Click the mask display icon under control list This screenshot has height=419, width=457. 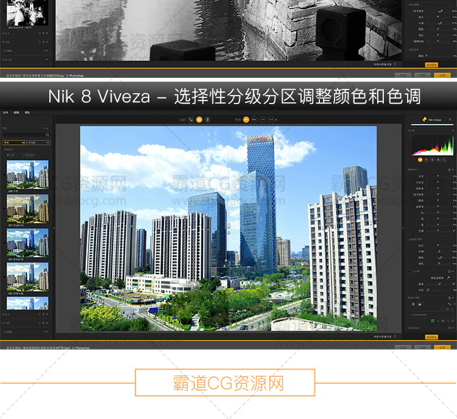[x=433, y=321]
